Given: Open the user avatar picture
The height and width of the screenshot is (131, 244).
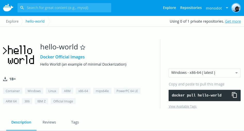Looking at the screenshot, I should point(236,8).
